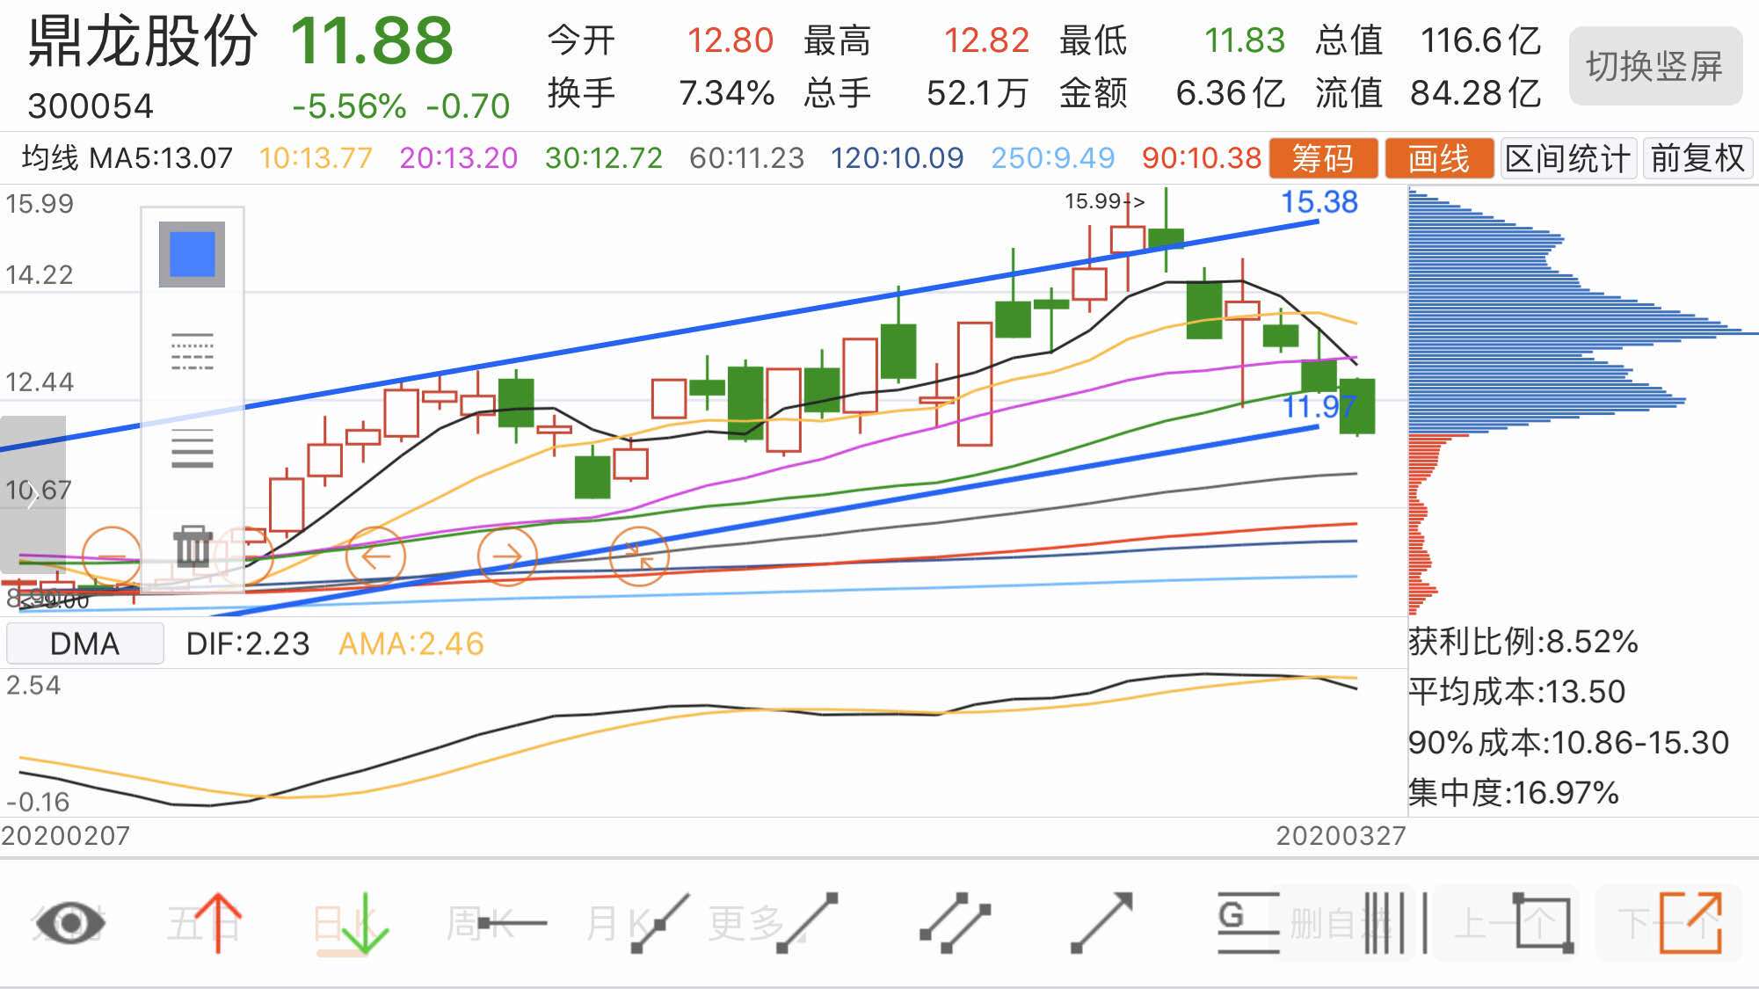Pick the extended trend line tool
Viewport: 1759px width, 989px height.
pyautogui.click(x=659, y=923)
